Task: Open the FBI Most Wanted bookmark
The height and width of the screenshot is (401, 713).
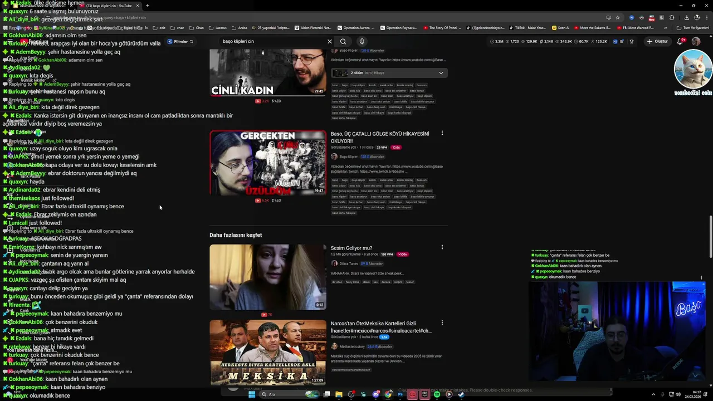Action: 635,27
